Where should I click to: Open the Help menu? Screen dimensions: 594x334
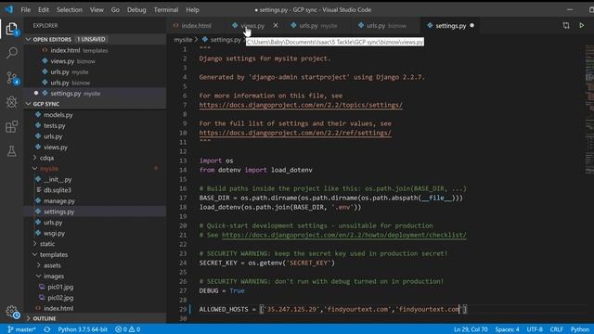(192, 10)
